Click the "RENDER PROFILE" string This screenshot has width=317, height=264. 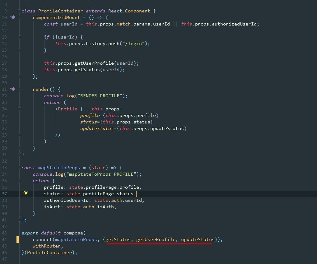pos(100,96)
